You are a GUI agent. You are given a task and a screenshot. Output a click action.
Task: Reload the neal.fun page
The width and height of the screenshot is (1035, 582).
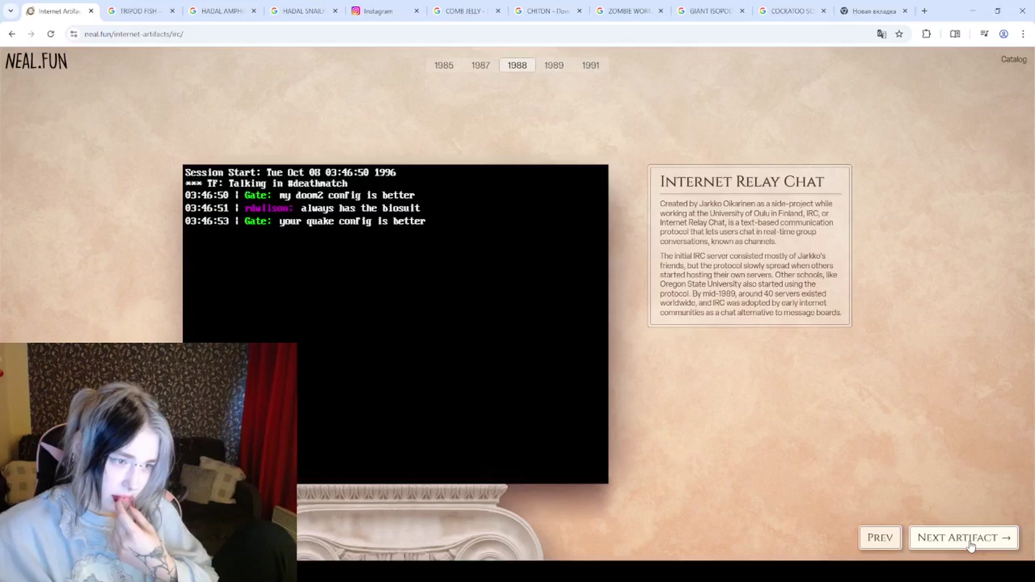[51, 34]
